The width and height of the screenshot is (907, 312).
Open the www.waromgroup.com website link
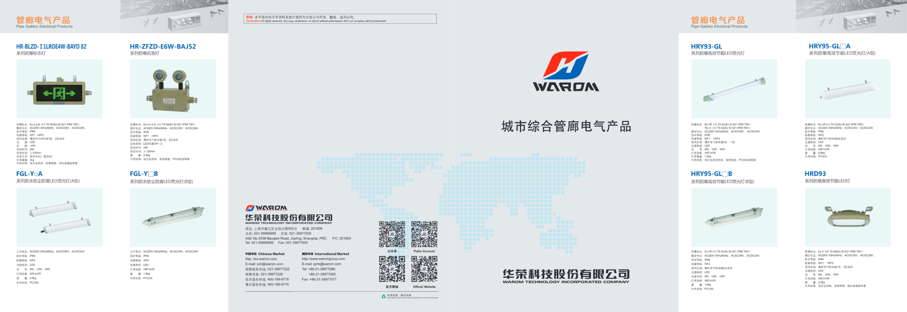(323, 259)
